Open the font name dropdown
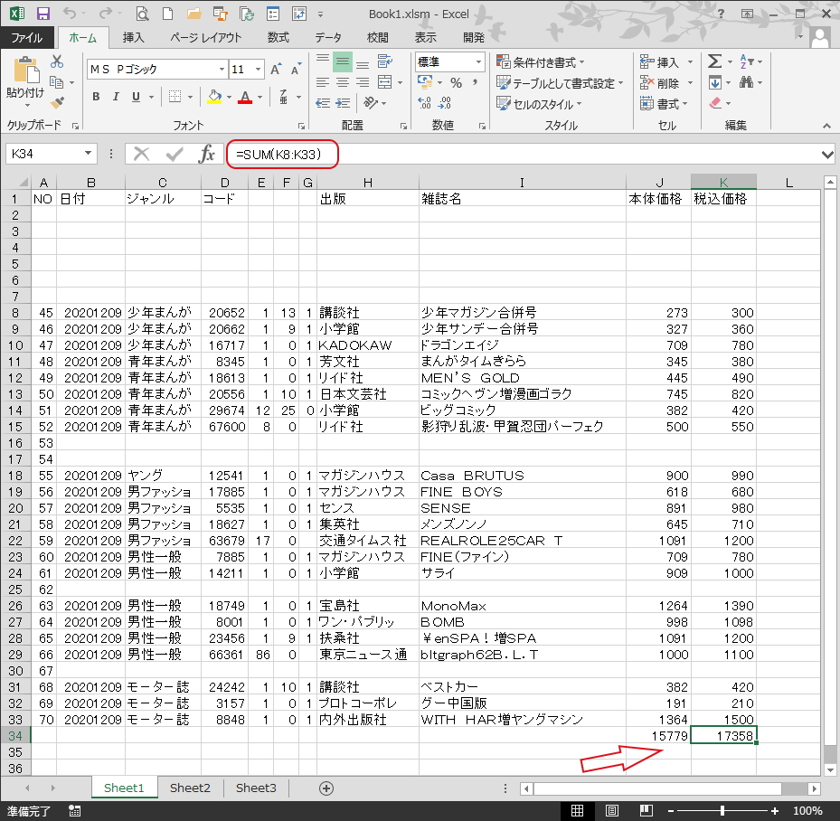The width and height of the screenshot is (840, 821). pyautogui.click(x=222, y=69)
